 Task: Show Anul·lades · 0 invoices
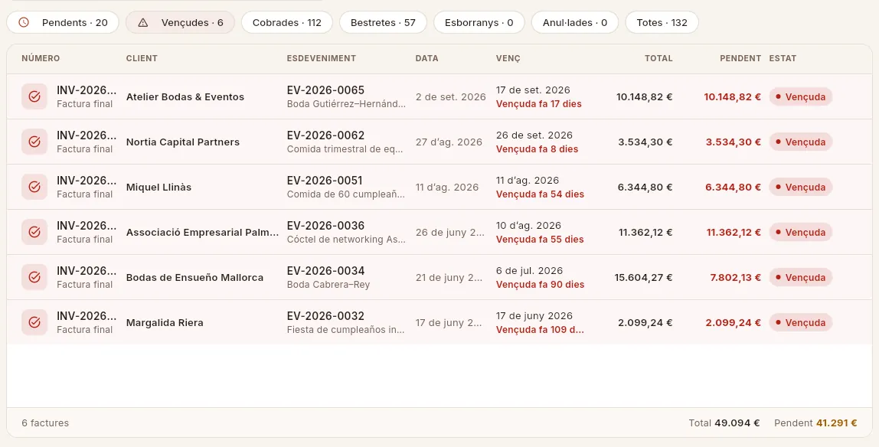tap(574, 22)
